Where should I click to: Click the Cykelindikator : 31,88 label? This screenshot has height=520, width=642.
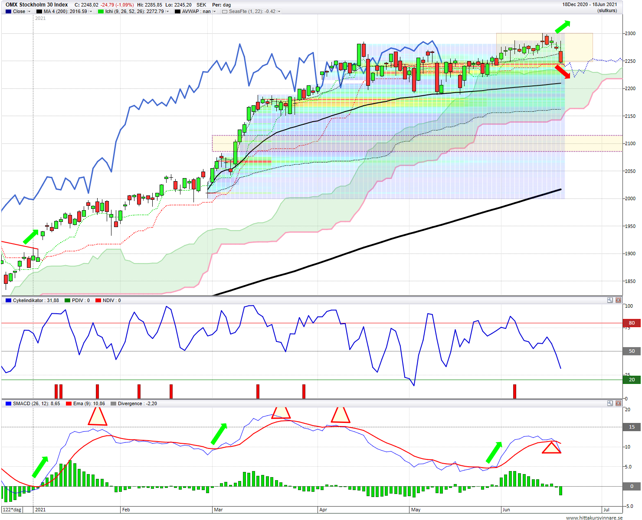36,300
